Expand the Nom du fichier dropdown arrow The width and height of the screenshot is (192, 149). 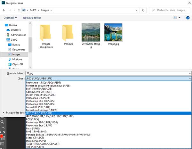pos(190,73)
